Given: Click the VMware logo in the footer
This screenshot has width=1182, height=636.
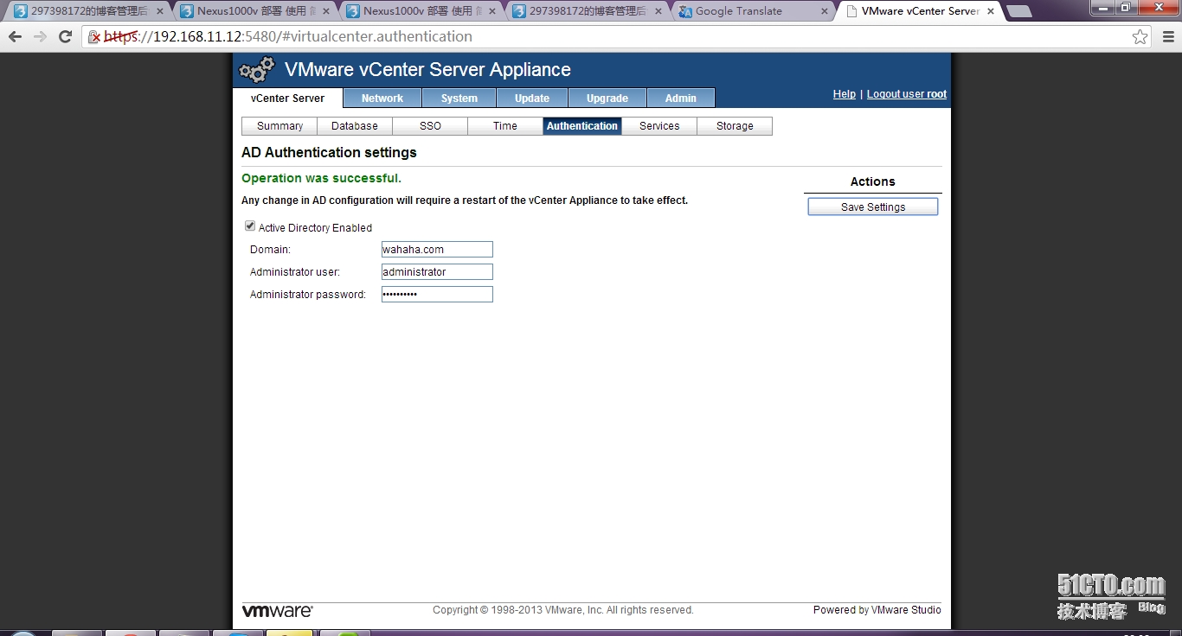Looking at the screenshot, I should [278, 610].
